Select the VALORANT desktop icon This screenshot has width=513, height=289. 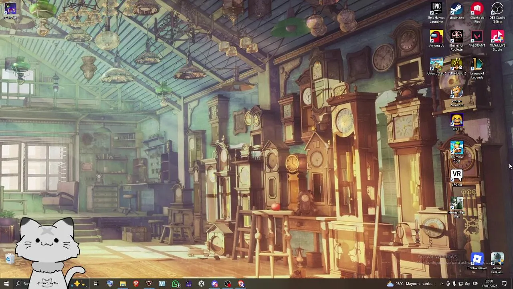pyautogui.click(x=477, y=39)
